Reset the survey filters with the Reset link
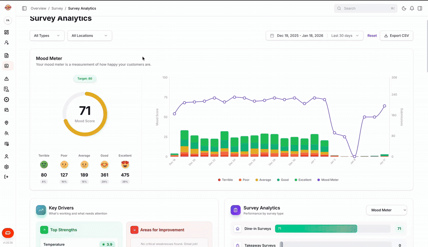428x247 pixels. point(372,35)
